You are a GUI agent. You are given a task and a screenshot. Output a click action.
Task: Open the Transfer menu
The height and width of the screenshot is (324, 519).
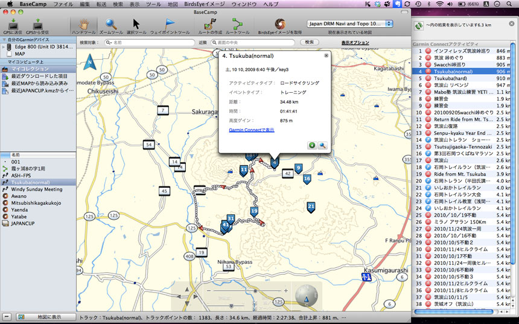click(101, 4)
